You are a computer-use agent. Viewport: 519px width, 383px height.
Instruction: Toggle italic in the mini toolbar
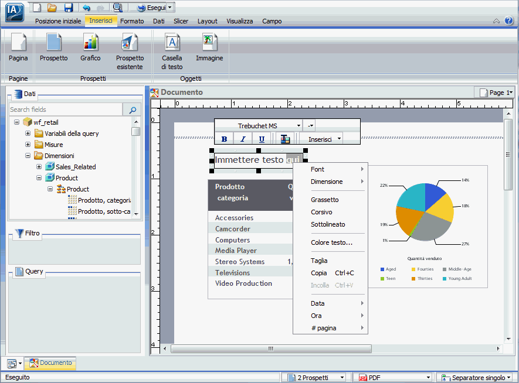pos(243,139)
